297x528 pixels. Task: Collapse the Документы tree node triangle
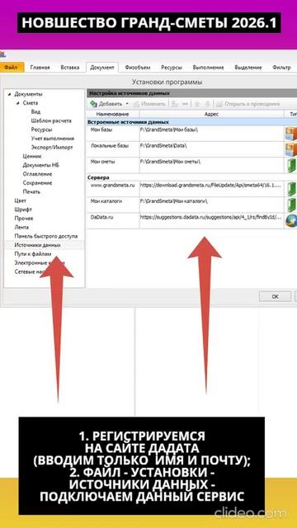click(10, 94)
